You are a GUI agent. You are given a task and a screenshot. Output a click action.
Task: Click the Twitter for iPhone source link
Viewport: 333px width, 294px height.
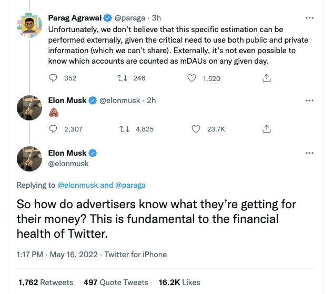136,255
